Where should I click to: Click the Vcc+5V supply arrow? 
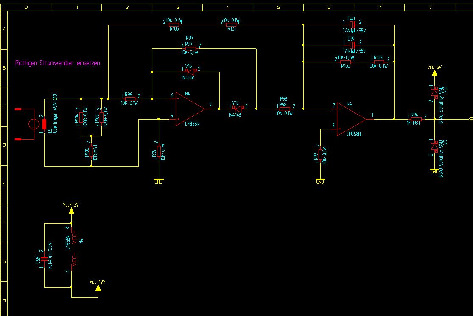434,73
